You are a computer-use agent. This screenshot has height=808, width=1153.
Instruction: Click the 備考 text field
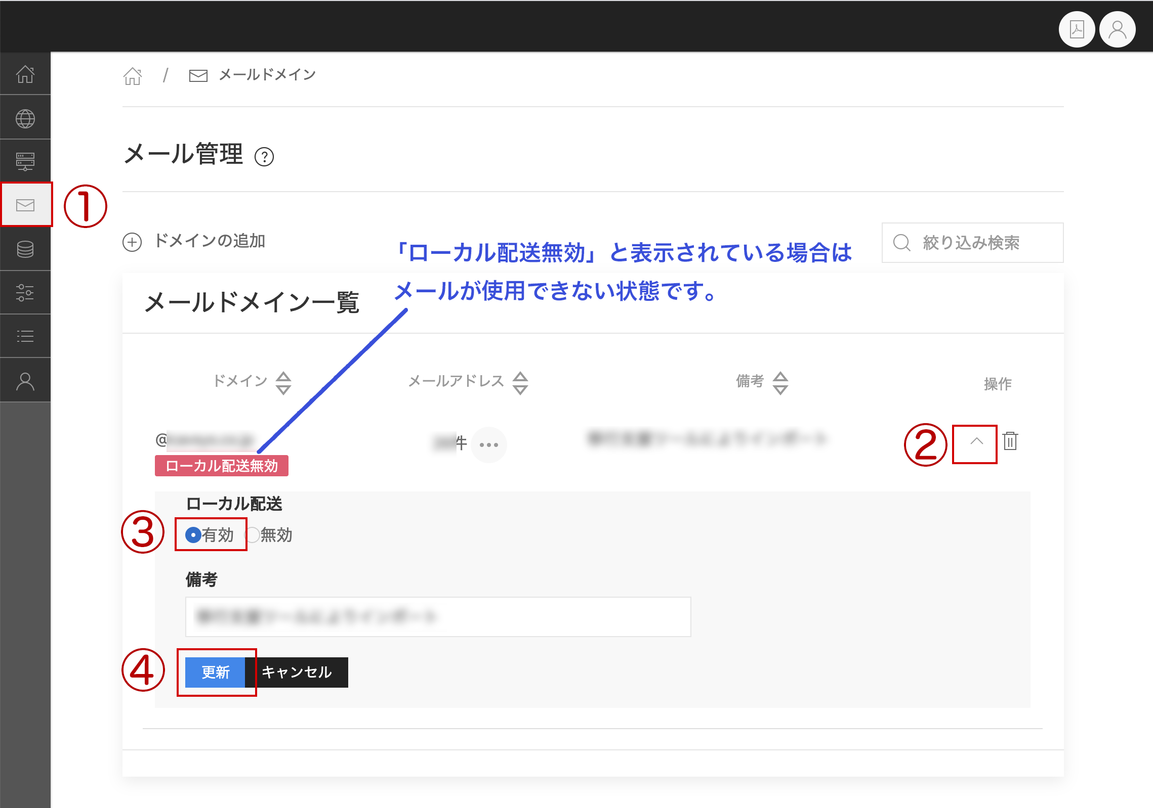(x=438, y=616)
